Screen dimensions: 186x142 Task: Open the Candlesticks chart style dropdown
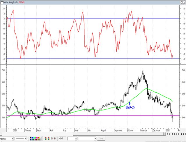(x=13, y=139)
